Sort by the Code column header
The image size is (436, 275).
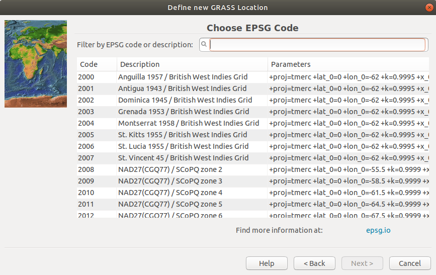pyautogui.click(x=97, y=64)
